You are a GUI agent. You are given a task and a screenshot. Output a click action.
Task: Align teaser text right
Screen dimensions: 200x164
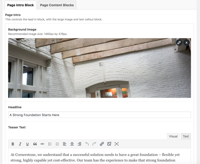(x=79, y=144)
